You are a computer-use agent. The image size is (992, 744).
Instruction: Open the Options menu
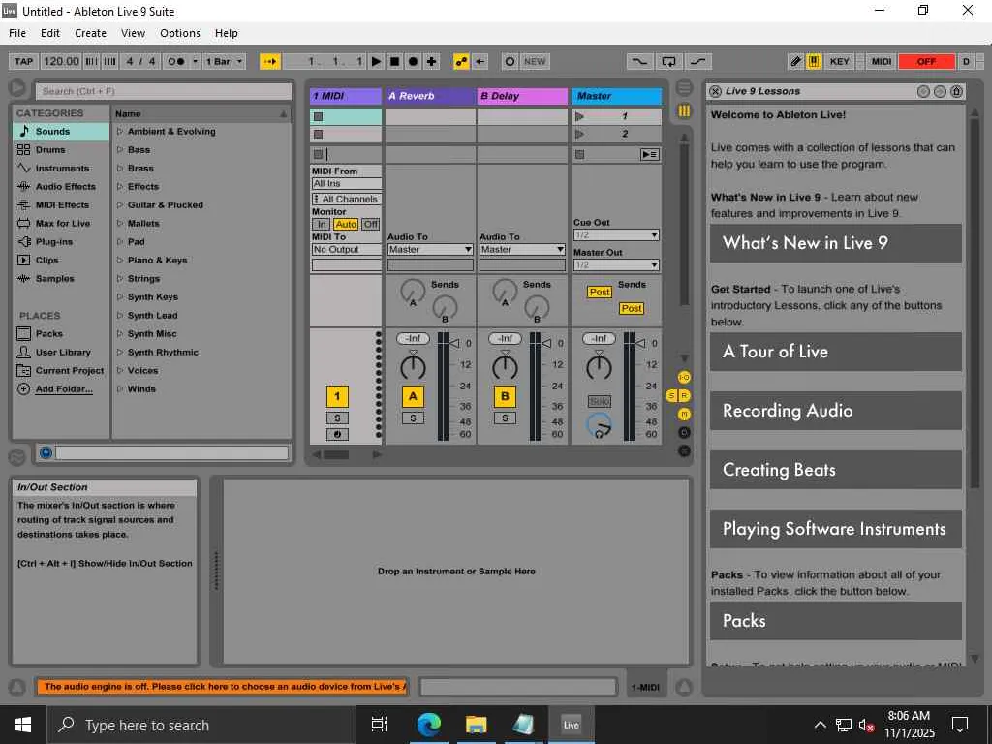pos(180,33)
